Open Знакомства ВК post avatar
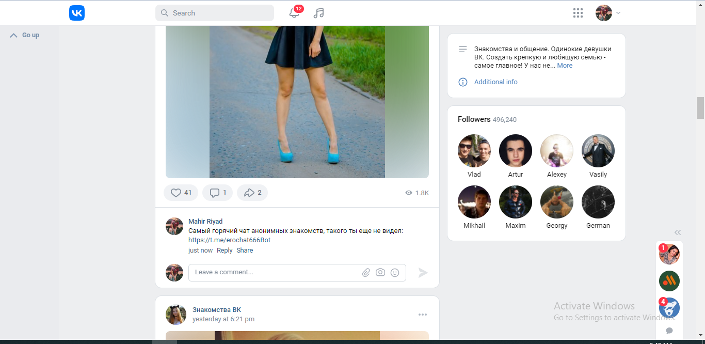The image size is (705, 344). pos(176,315)
